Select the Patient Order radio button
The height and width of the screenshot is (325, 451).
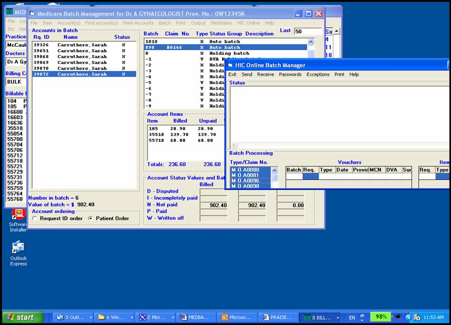[x=90, y=218]
